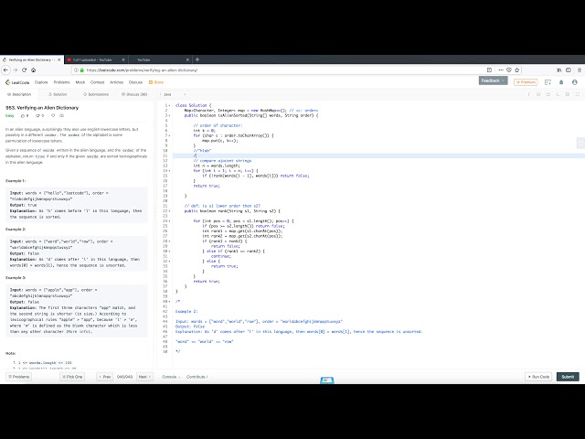Open the Java language dropdown

174,94
